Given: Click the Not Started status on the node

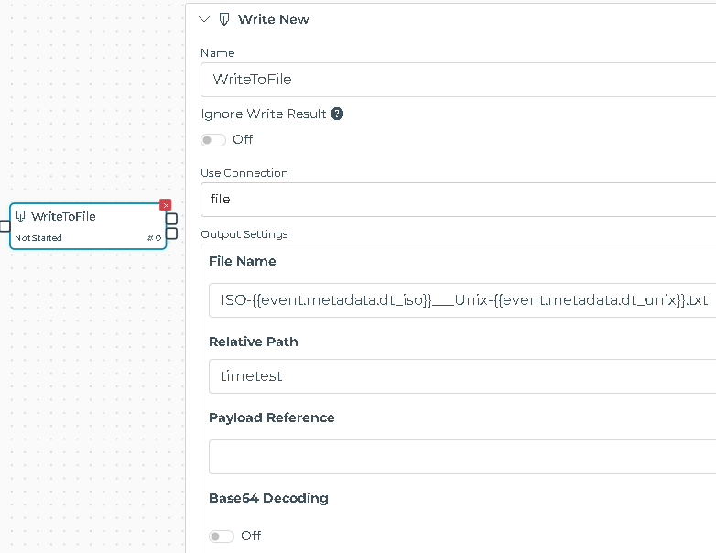Looking at the screenshot, I should coord(38,238).
